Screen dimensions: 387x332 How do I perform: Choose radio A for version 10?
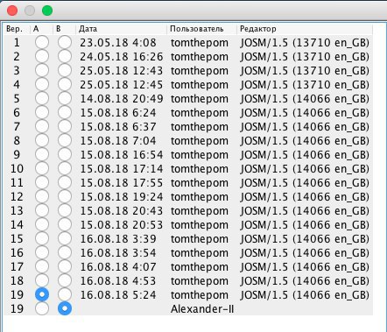42,168
